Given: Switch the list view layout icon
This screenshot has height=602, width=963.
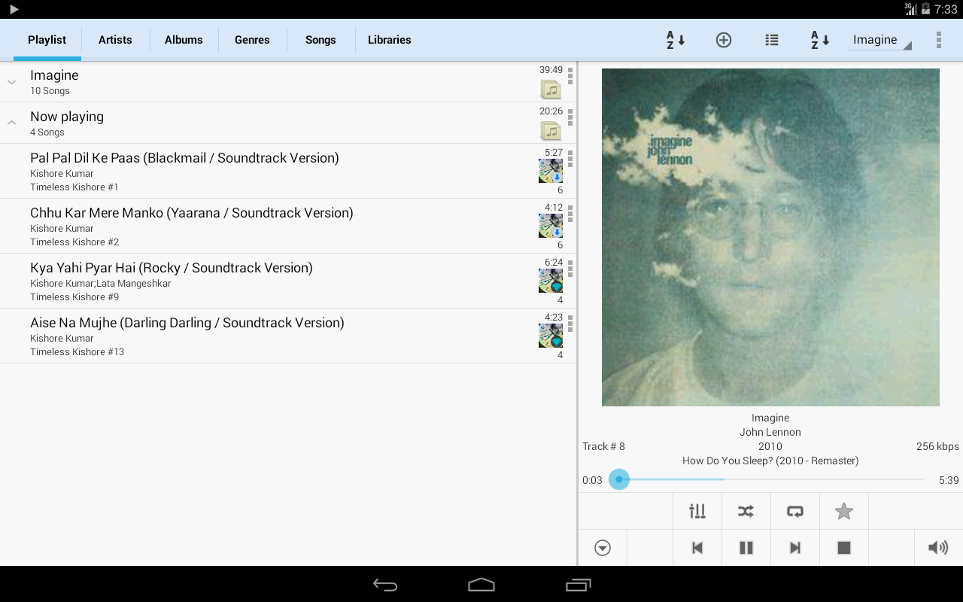Looking at the screenshot, I should [772, 40].
